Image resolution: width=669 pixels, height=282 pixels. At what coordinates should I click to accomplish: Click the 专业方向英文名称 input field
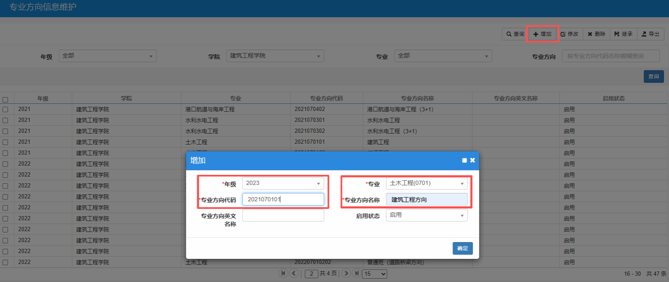(x=283, y=216)
